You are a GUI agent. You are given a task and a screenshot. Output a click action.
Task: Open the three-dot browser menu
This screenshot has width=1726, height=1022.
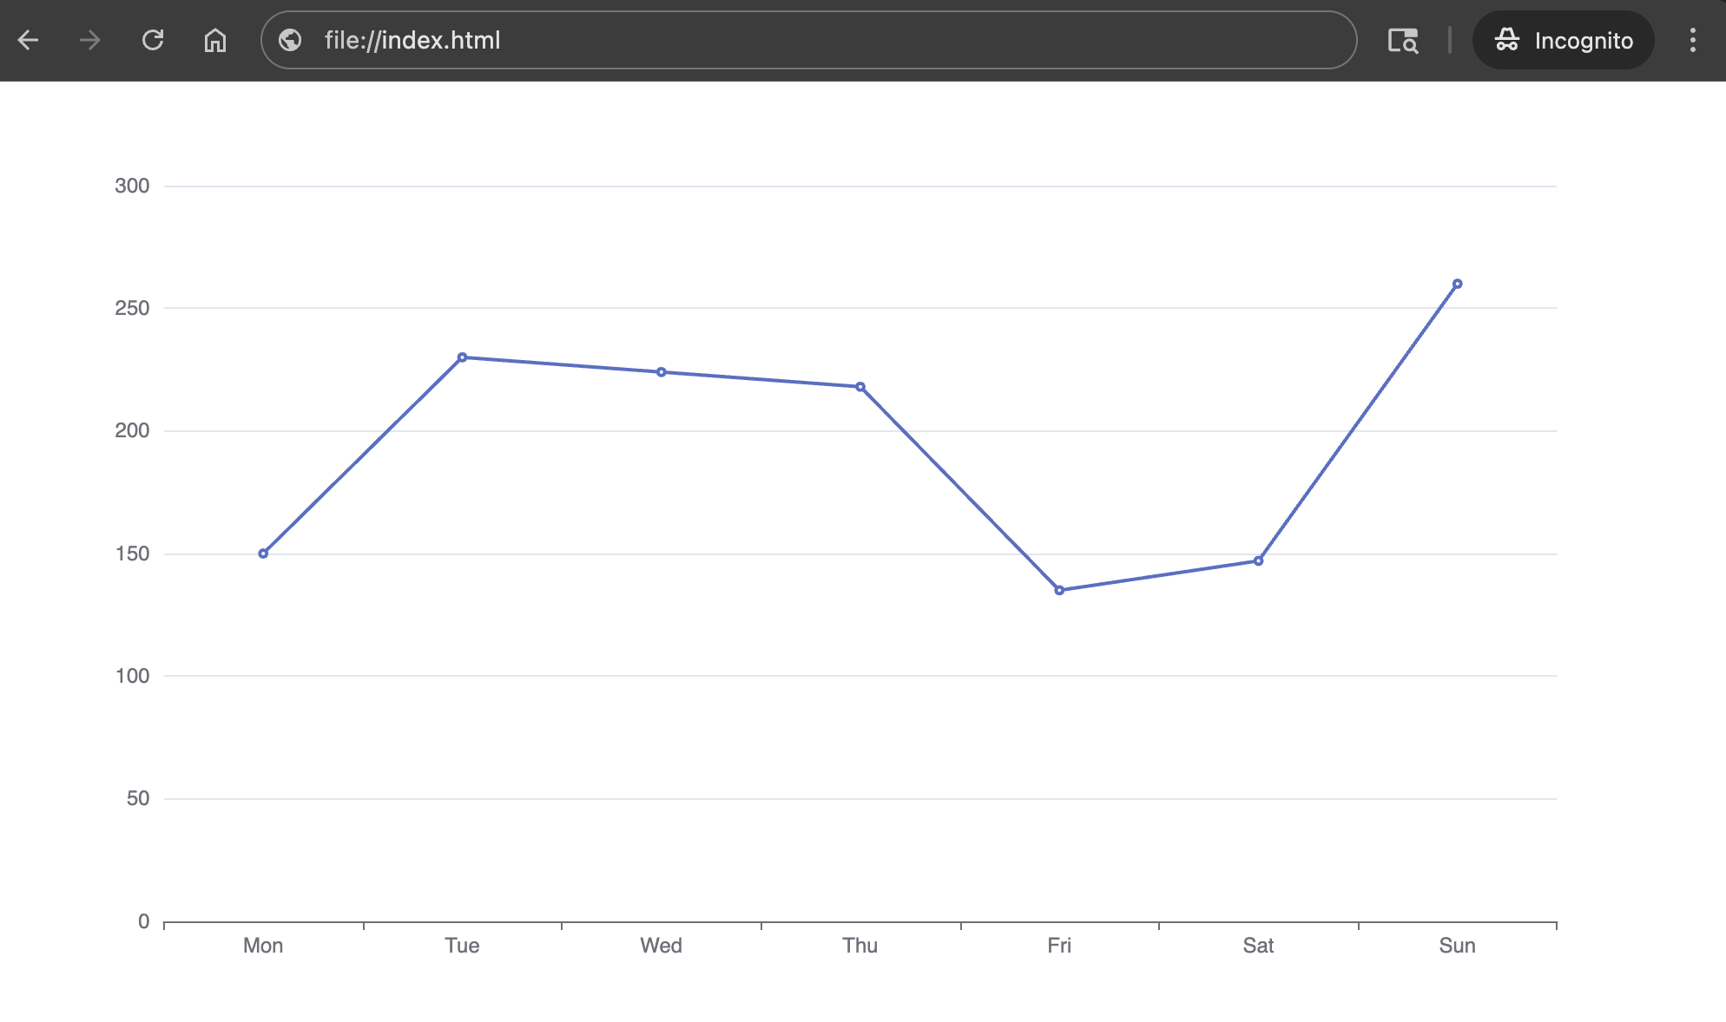coord(1692,40)
